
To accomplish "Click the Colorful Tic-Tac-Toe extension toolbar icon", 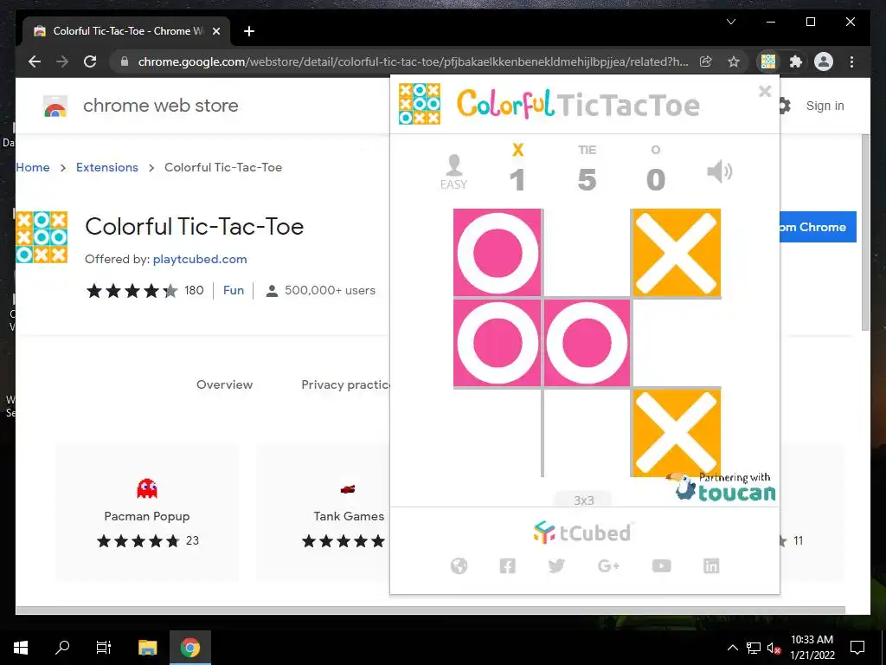I will [768, 61].
